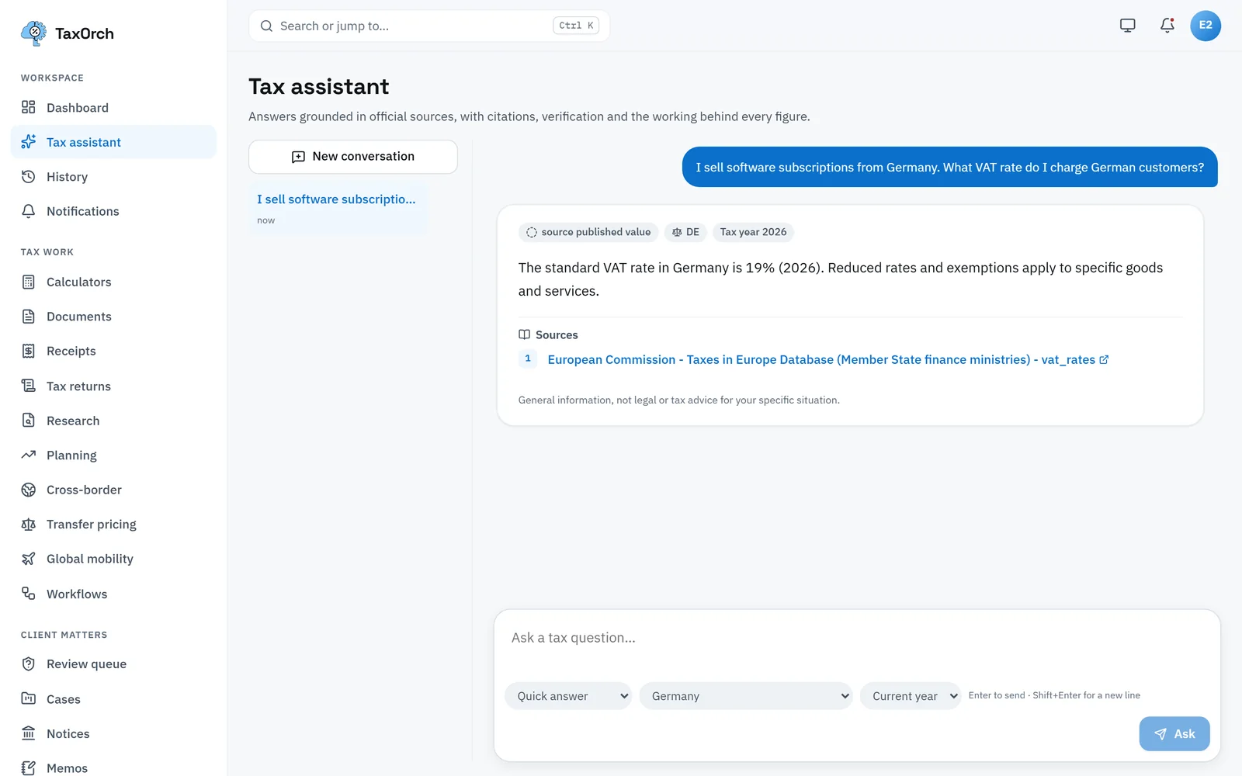Click the Tax year 2026 badge

(753, 232)
